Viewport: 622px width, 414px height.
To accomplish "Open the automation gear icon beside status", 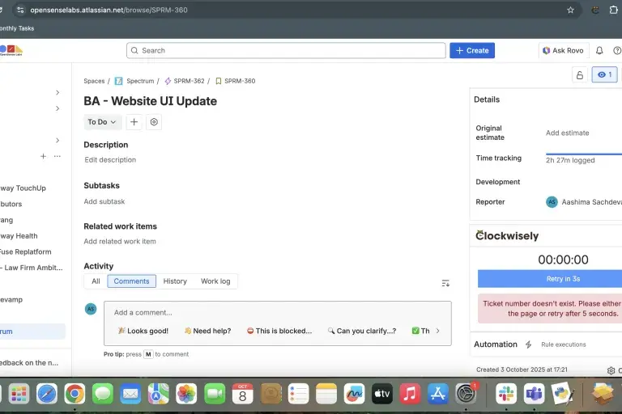I will click(x=154, y=122).
